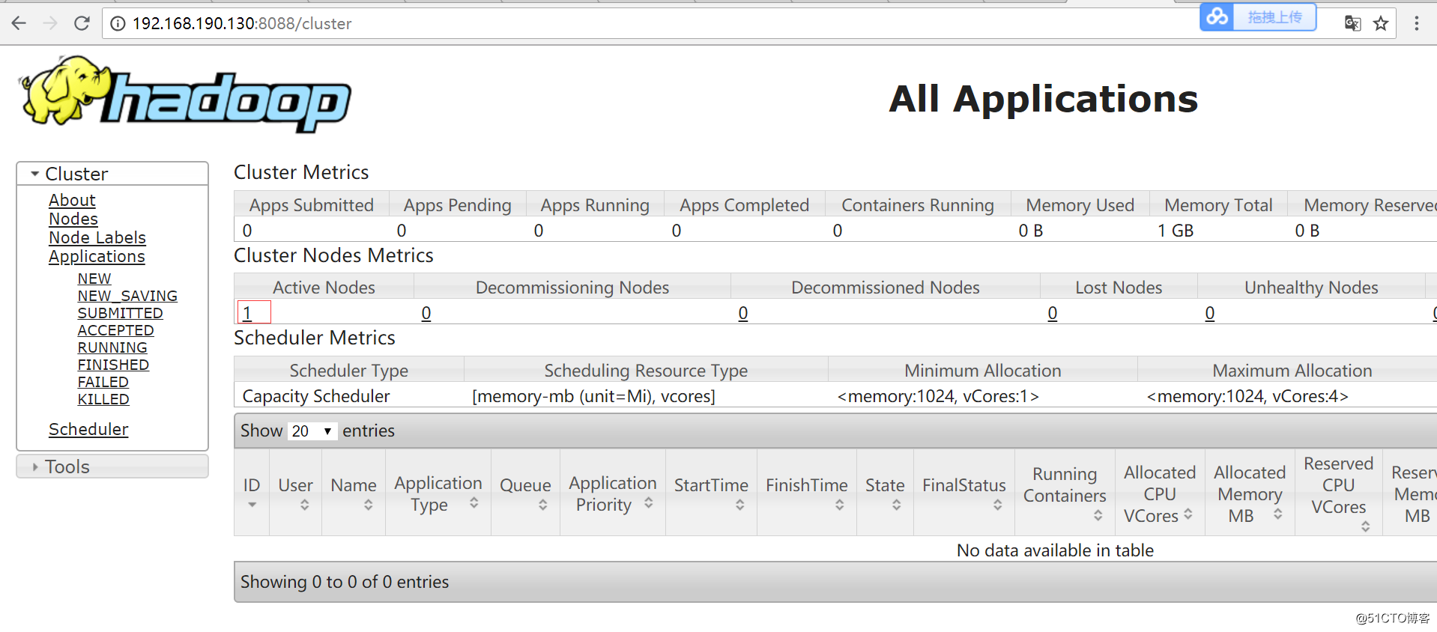Sort table by Reserved CPU VCores column
The height and width of the screenshot is (632, 1437).
(x=1339, y=493)
